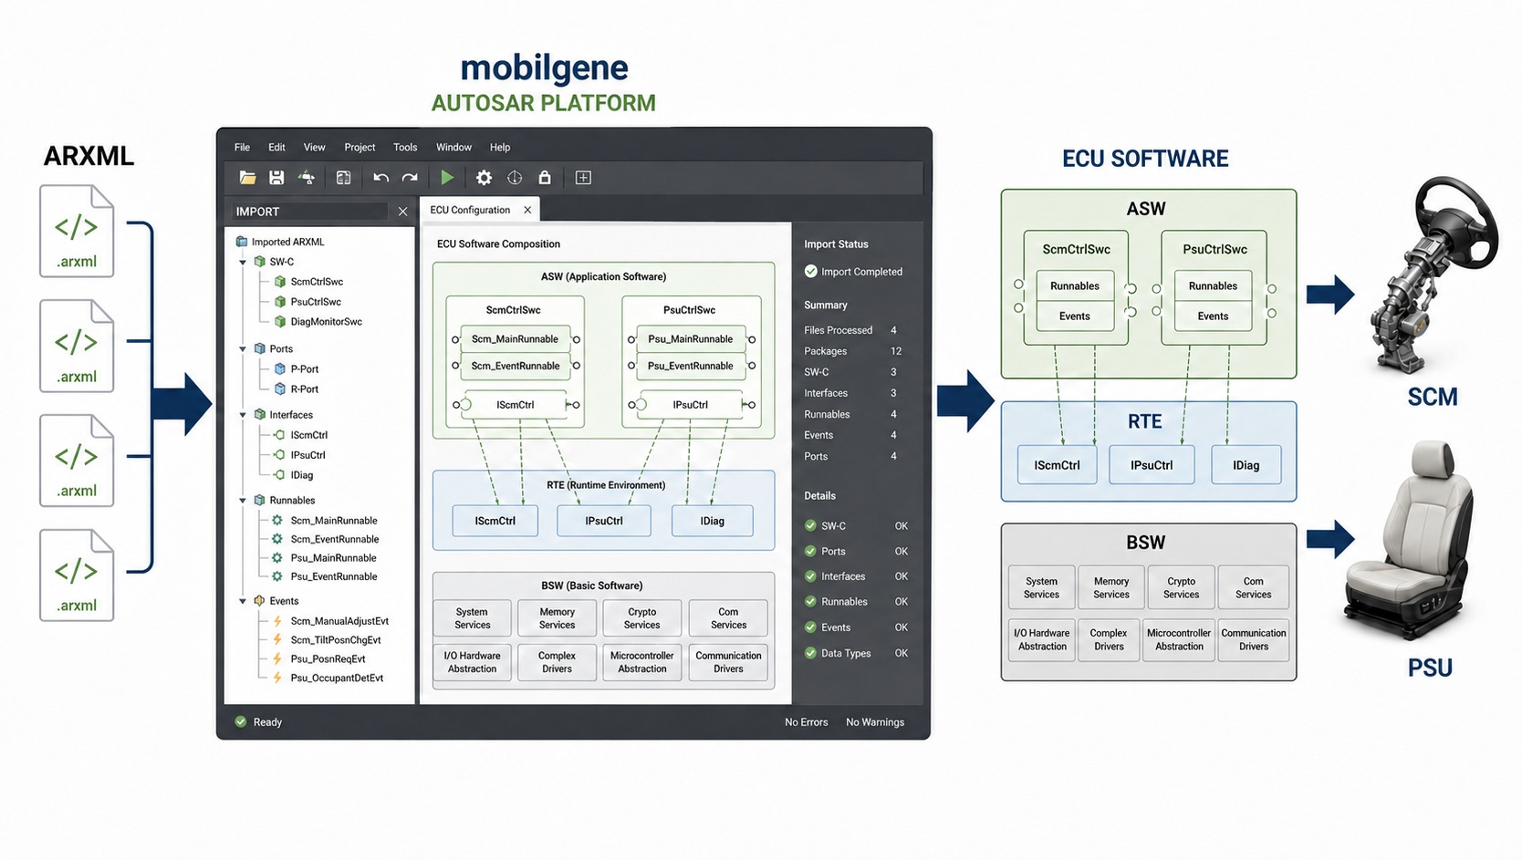Collapse the SW-C tree group
This screenshot has height=860, width=1522.
pyautogui.click(x=243, y=262)
